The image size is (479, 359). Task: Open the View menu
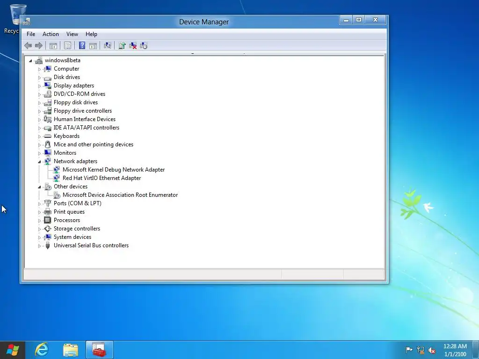coord(72,34)
